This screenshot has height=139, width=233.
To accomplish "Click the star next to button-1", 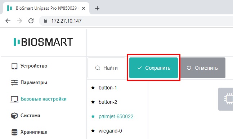I will pyautogui.click(x=93, y=88).
